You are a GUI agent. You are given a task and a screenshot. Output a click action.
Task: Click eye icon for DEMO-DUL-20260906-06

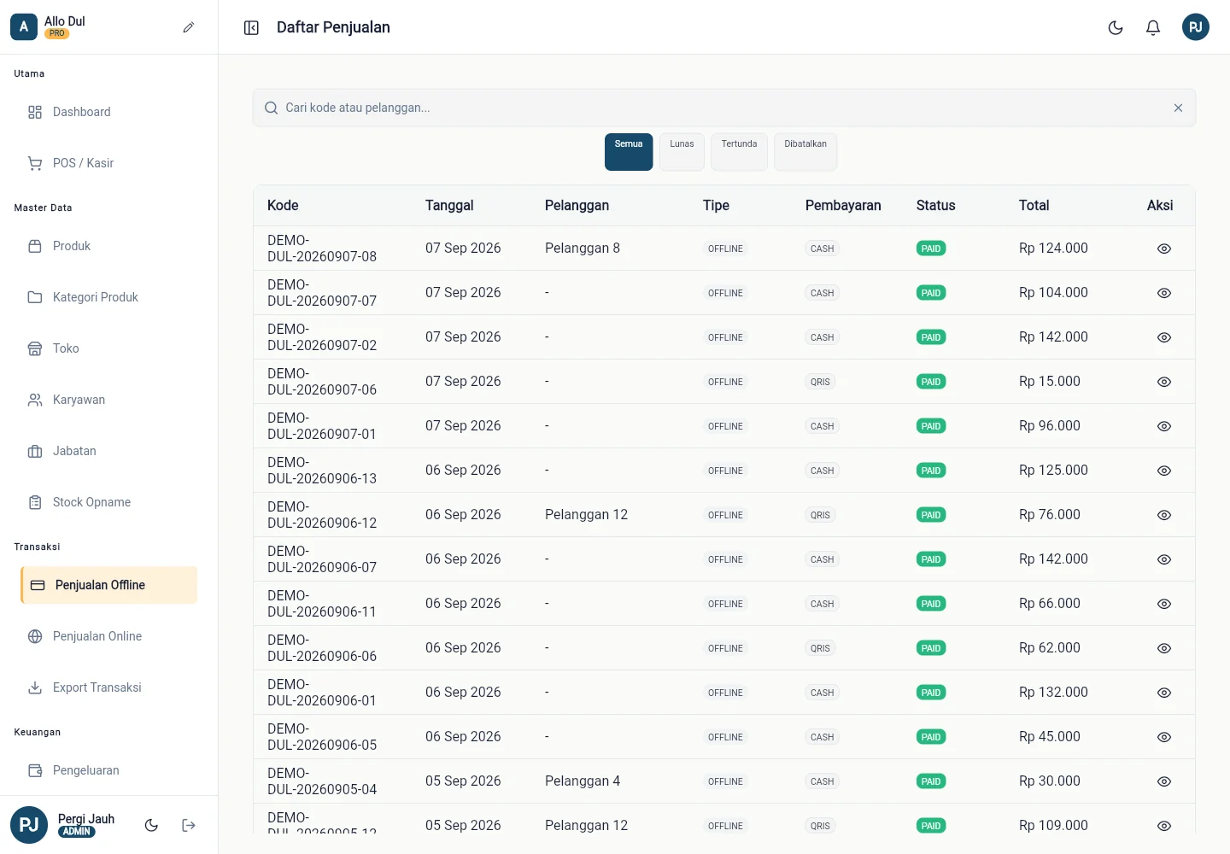click(x=1163, y=648)
